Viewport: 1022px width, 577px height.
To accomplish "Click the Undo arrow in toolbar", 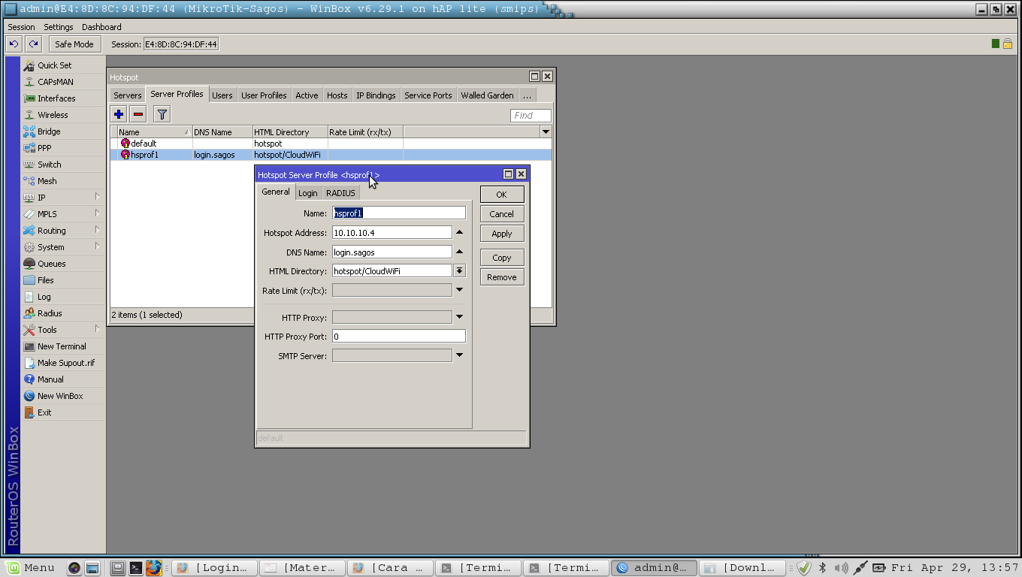I will pos(14,44).
